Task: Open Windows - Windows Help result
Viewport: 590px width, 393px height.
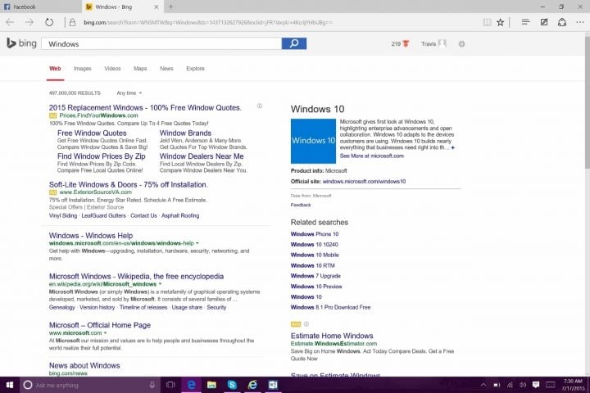Action: coord(91,236)
